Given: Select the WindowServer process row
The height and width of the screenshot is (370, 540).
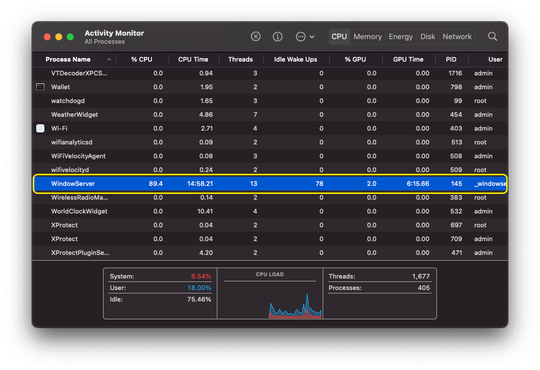Looking at the screenshot, I should tap(270, 184).
